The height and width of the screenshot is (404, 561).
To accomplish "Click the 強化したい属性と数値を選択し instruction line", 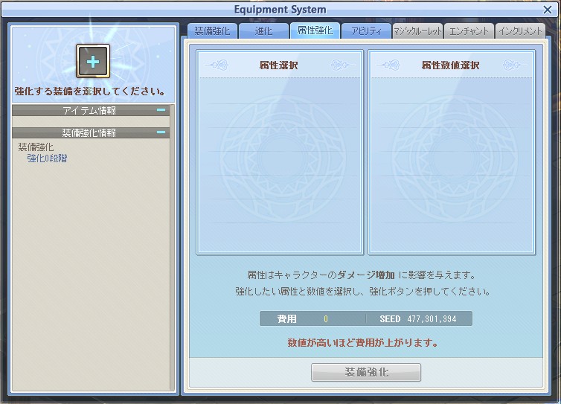I will click(x=362, y=291).
